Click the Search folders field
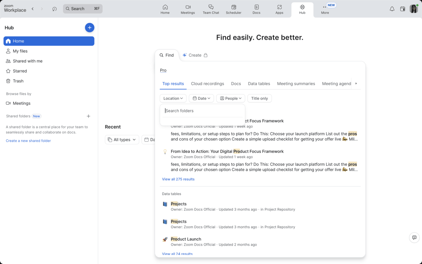The image size is (422, 264). coord(203,111)
